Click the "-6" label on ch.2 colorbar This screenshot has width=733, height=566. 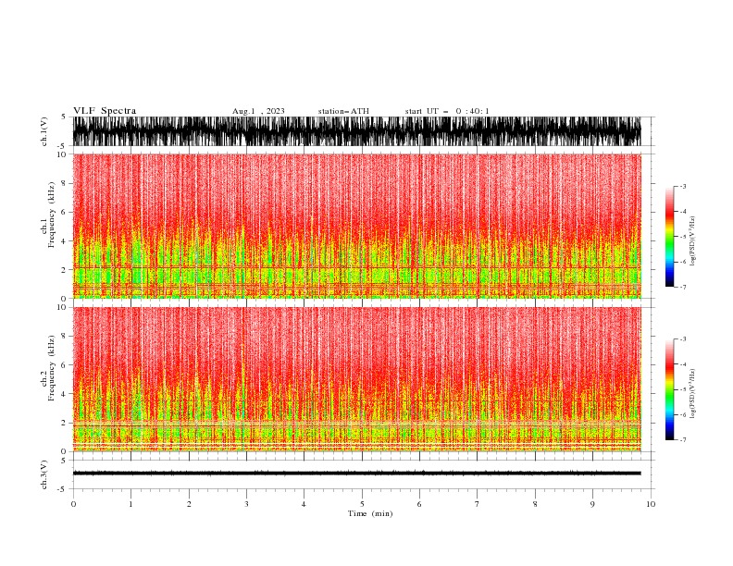[683, 414]
